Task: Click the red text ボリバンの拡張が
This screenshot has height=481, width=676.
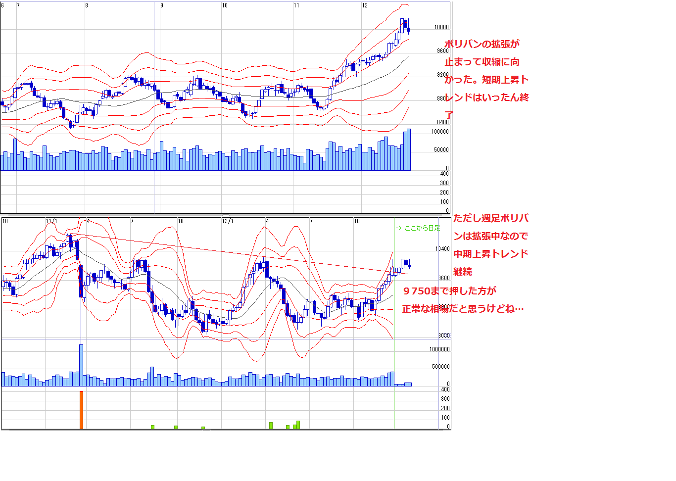Action: click(482, 44)
